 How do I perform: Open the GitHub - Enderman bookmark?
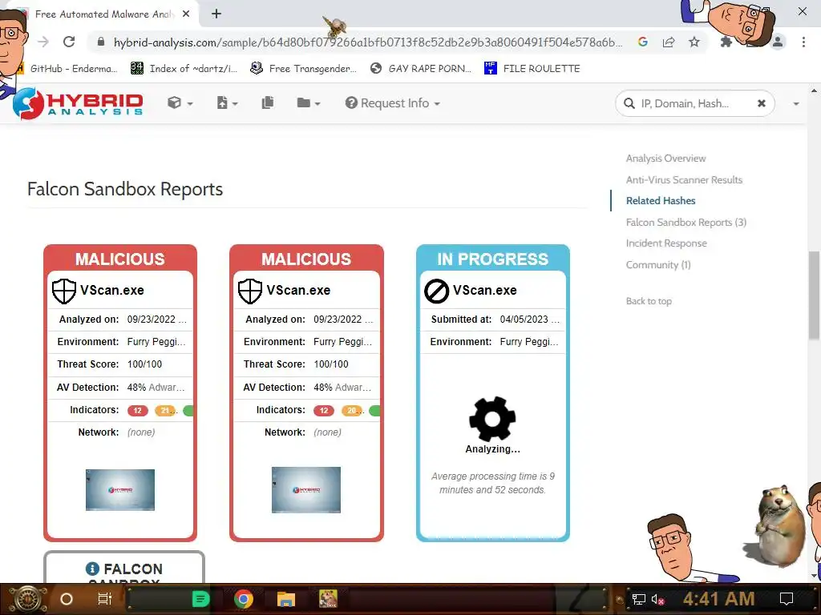(68, 69)
